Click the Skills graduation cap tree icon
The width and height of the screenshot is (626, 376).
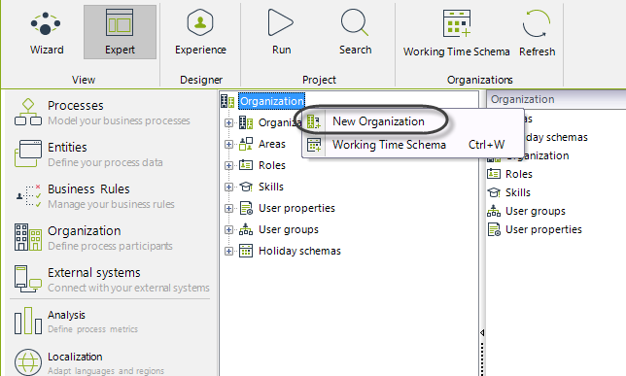[x=246, y=187]
